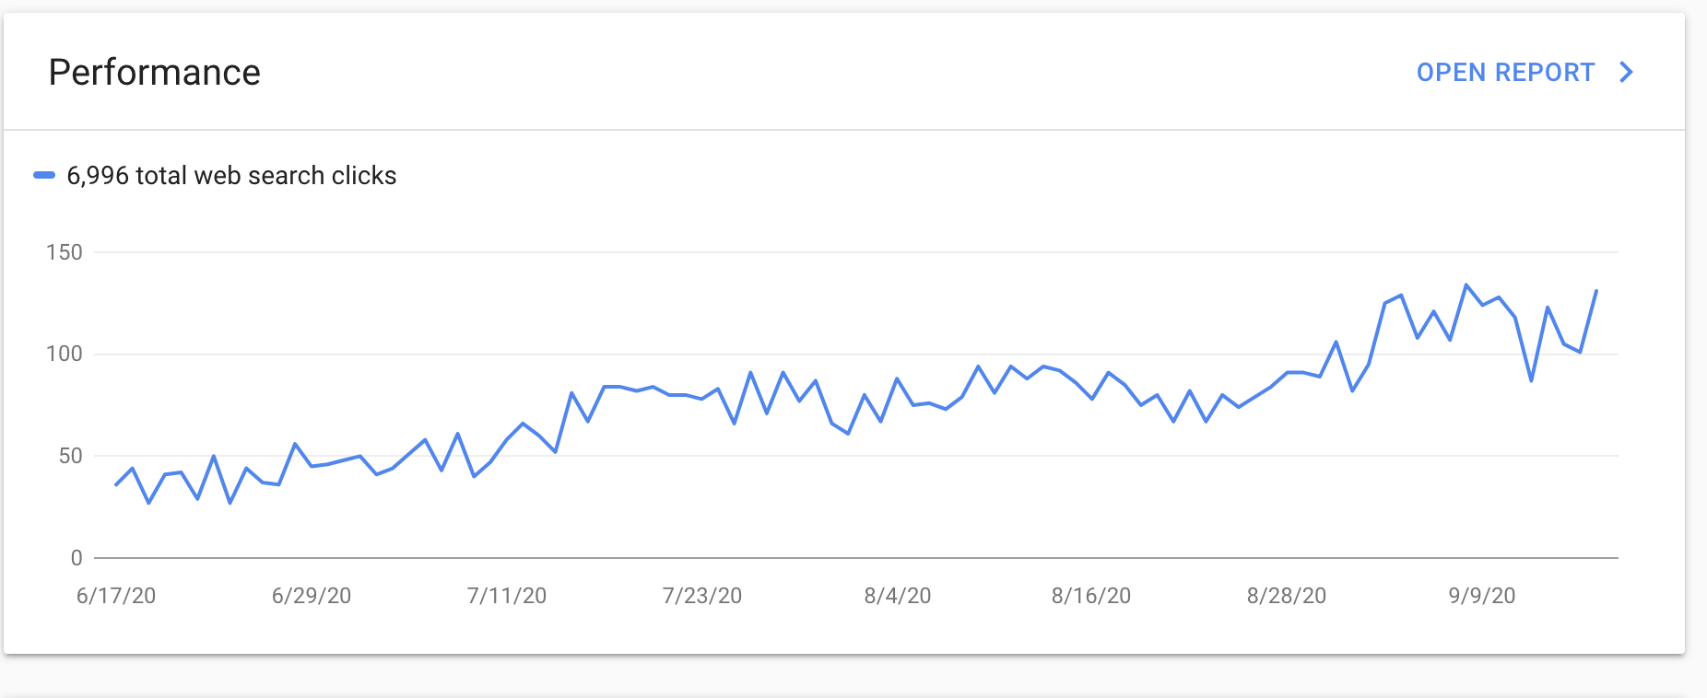Click the Performance card heading
Image resolution: width=1707 pixels, height=698 pixels.
[155, 73]
